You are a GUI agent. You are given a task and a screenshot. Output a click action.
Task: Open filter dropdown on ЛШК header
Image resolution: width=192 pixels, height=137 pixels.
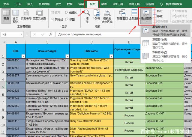(x=23, y=56)
